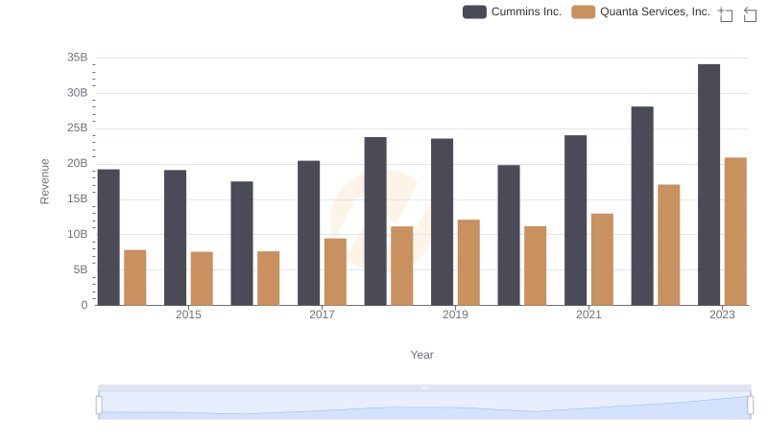Click the Quanta Services bar for 2016

[x=269, y=278]
